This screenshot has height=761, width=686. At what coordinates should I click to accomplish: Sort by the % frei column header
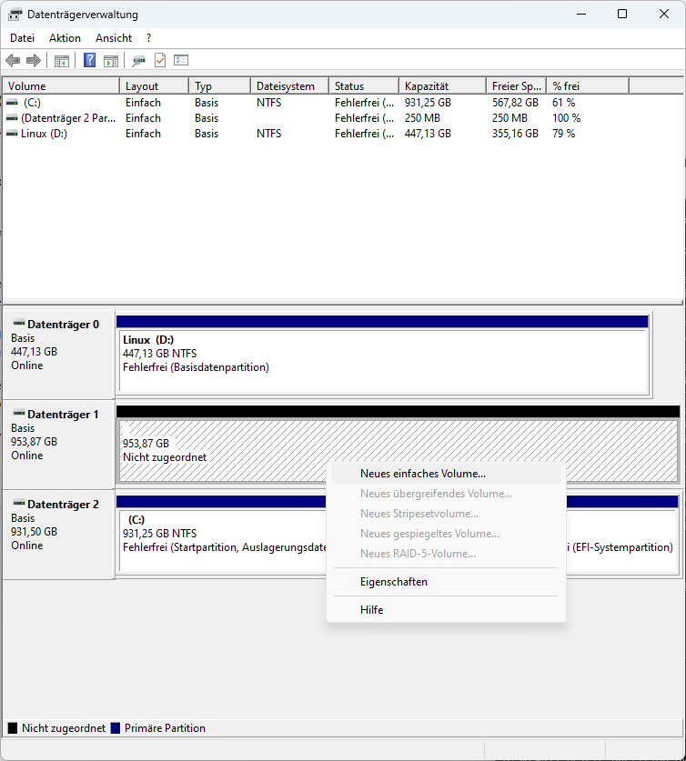click(588, 85)
